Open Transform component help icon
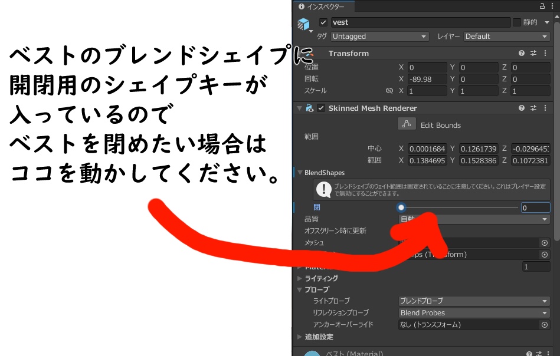The width and height of the screenshot is (560, 356). point(522,53)
